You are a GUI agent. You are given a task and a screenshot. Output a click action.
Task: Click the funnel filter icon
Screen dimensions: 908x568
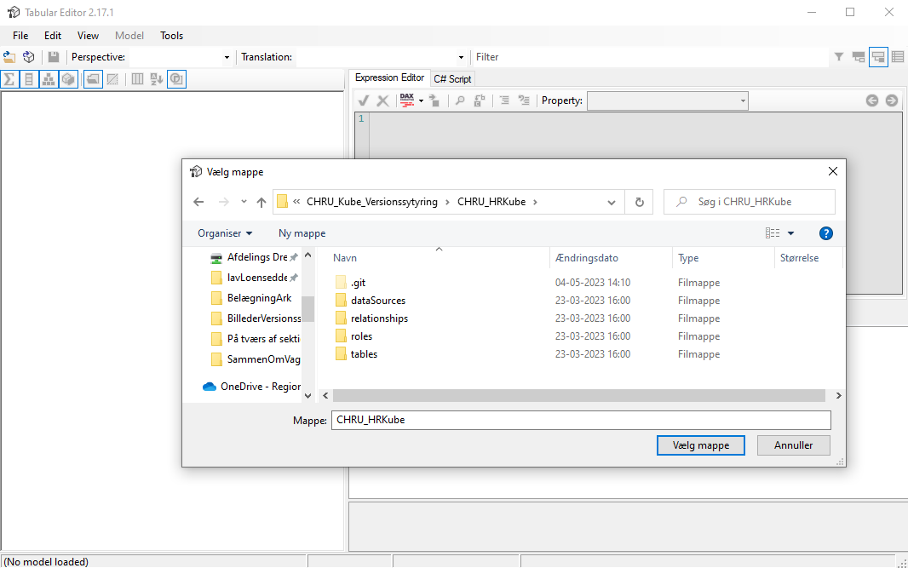838,57
